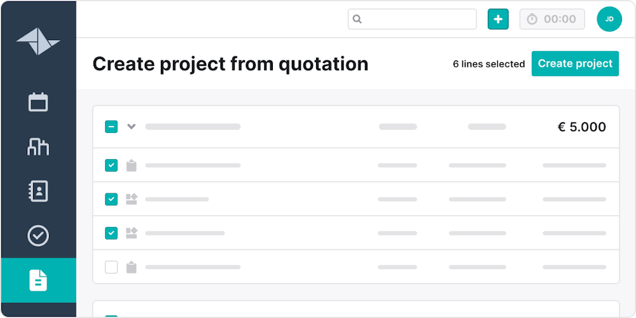Screen dimensions: 636x318
Task: Open the contacts address book icon
Action: pos(38,191)
